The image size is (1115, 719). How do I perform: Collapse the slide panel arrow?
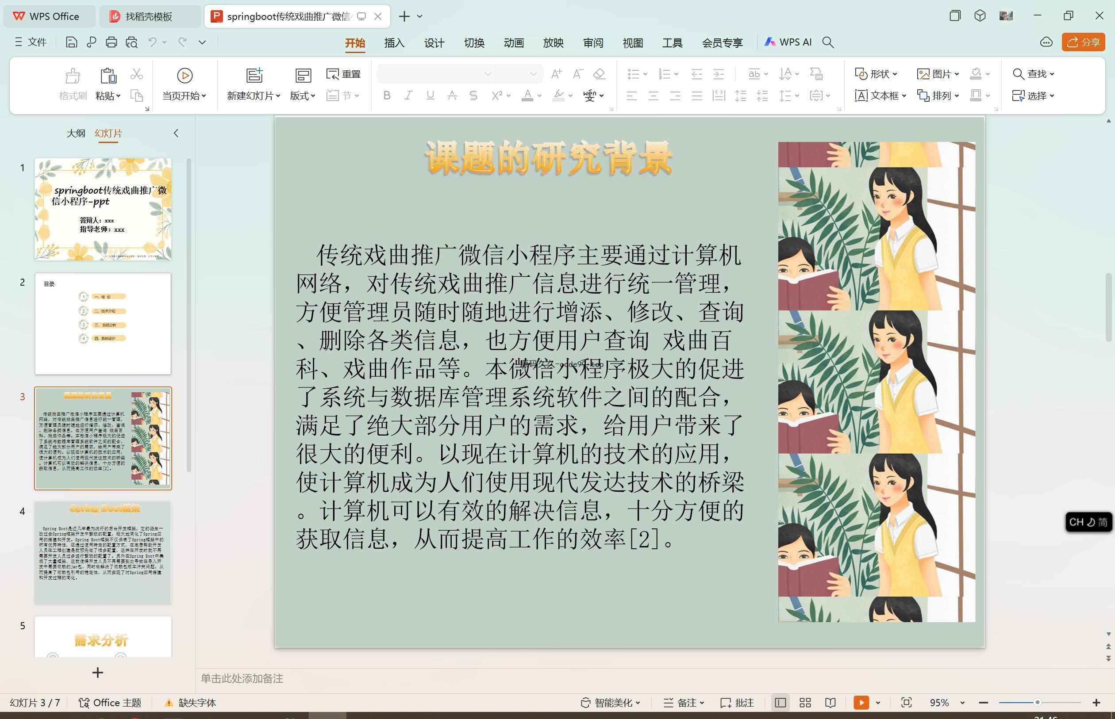tap(176, 134)
